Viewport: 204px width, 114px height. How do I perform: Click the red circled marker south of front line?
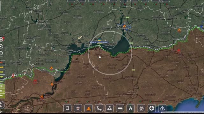[x=35, y=82]
